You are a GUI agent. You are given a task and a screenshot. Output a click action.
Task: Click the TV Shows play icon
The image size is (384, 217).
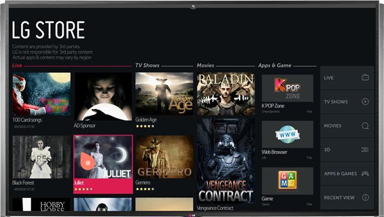(365, 101)
